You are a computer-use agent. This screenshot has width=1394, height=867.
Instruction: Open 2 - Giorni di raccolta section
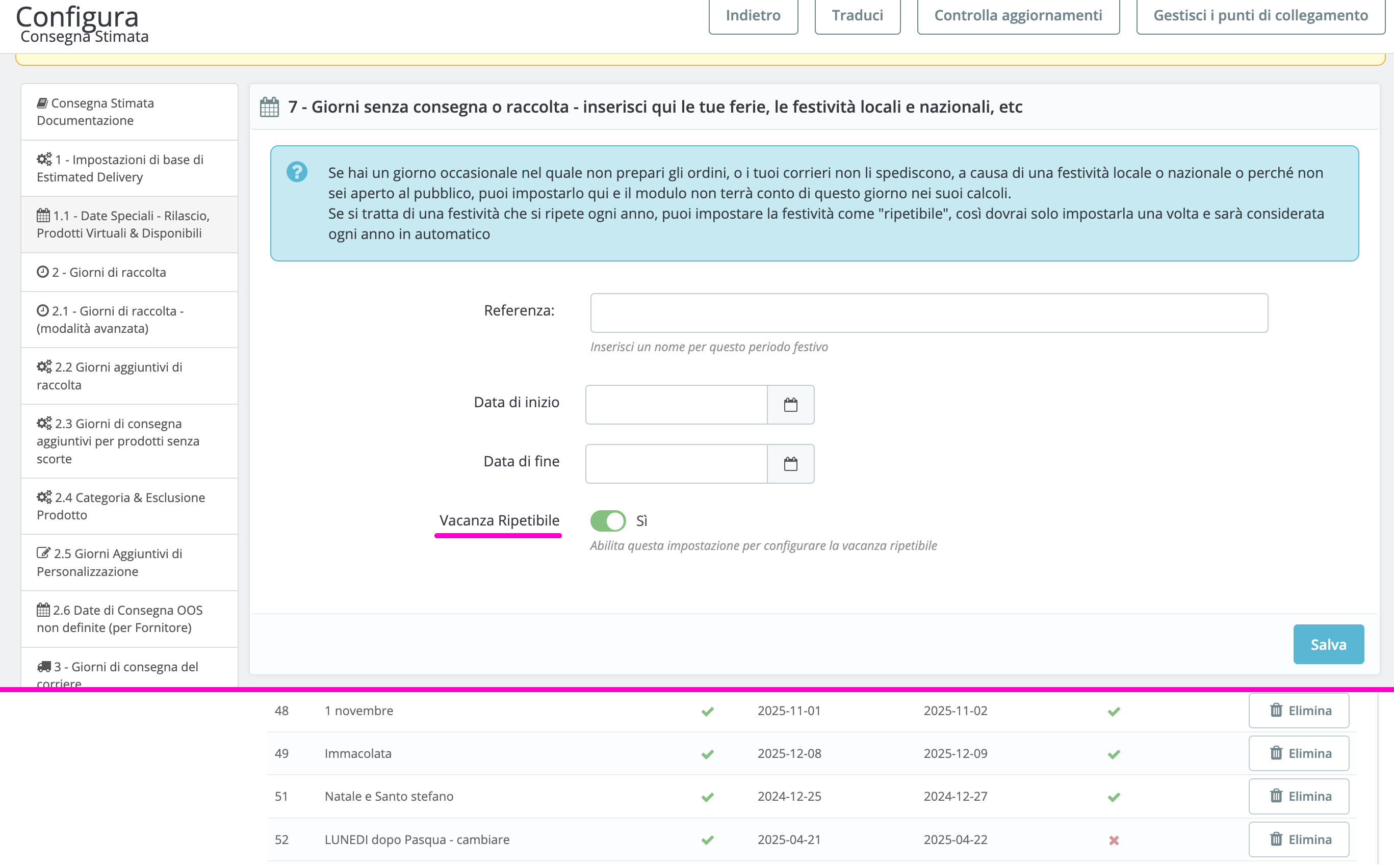click(130, 272)
